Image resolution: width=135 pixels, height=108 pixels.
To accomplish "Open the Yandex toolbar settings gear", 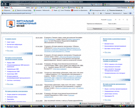I will coord(82,7).
